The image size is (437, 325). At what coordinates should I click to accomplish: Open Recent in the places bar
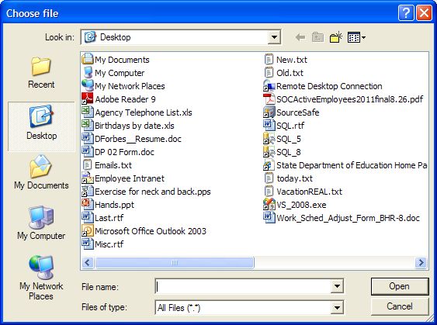click(41, 72)
